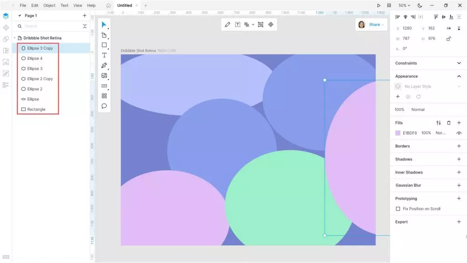Add a shadow with plus
Image resolution: width=467 pixels, height=263 pixels.
459,159
